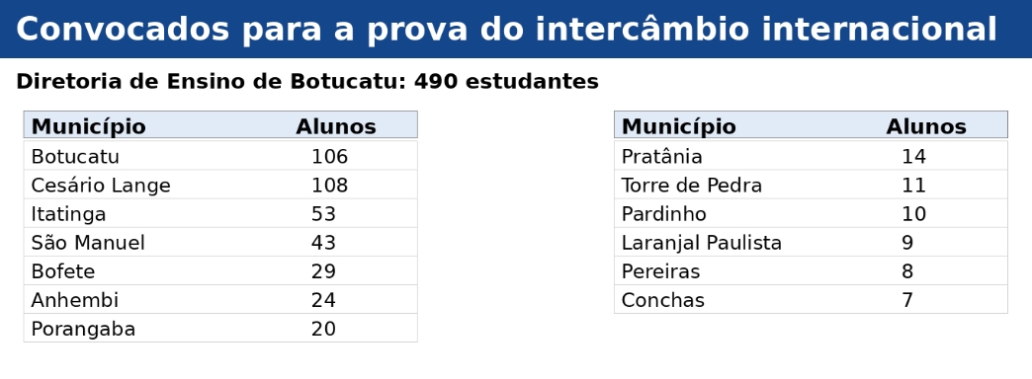This screenshot has height=379, width=1032.
Task: Click the left table's Município header
Action: 88,126
